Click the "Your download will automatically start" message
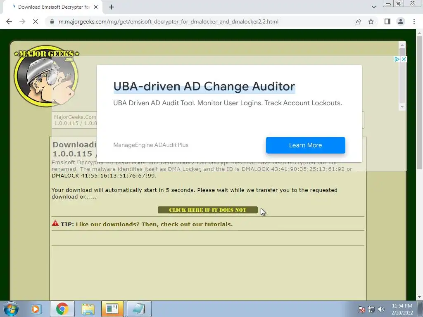 [195, 193]
